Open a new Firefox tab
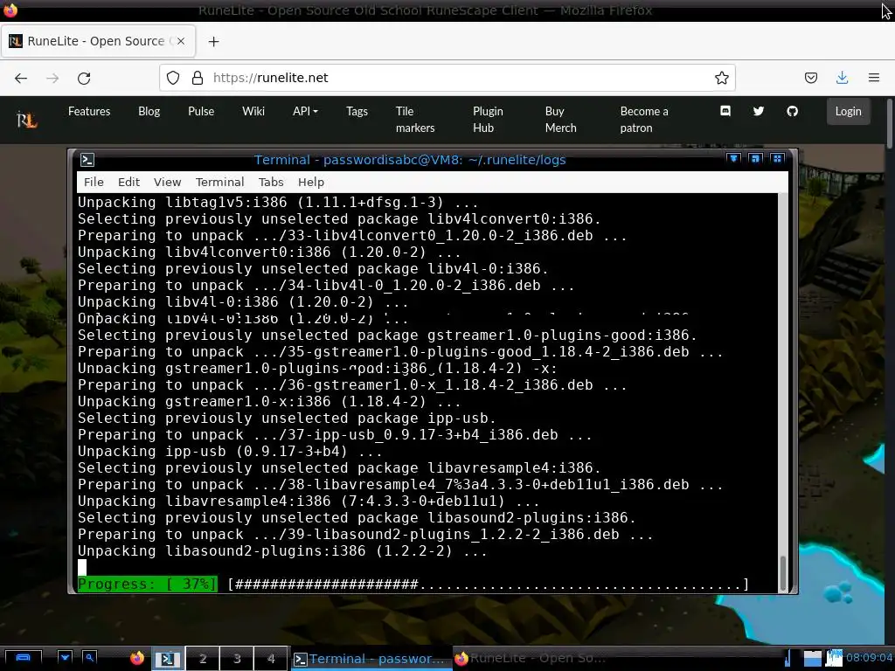The height and width of the screenshot is (671, 895). 213,42
